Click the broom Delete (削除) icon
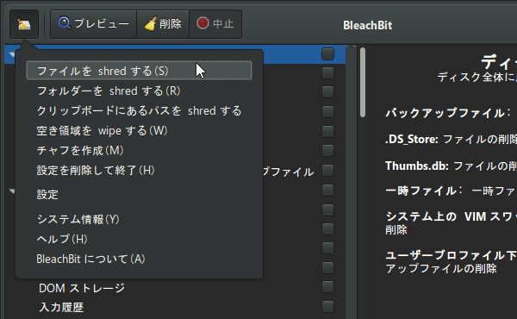Viewport: 517px width, 319px height. [150, 24]
